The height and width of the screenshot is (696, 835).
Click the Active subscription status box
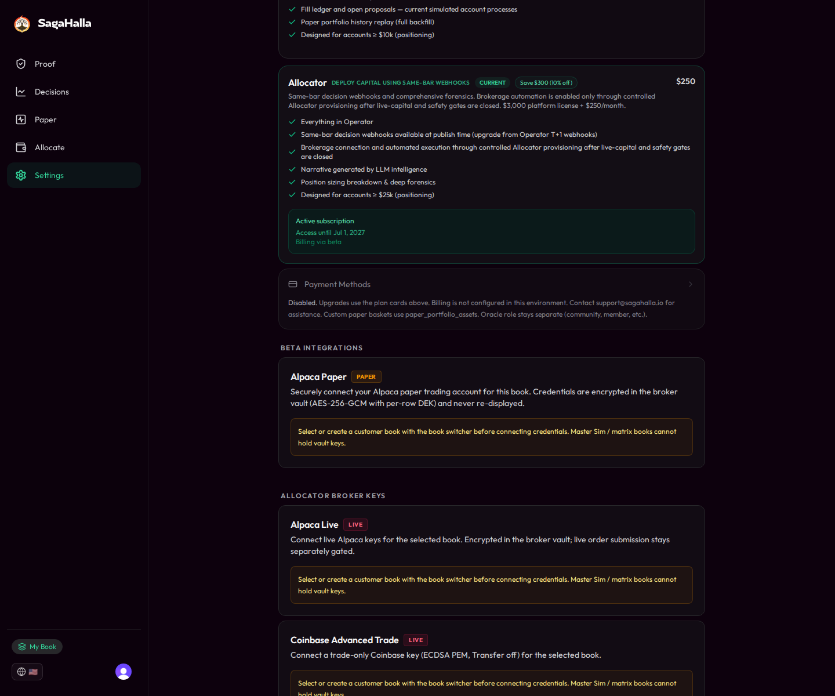pyautogui.click(x=492, y=231)
